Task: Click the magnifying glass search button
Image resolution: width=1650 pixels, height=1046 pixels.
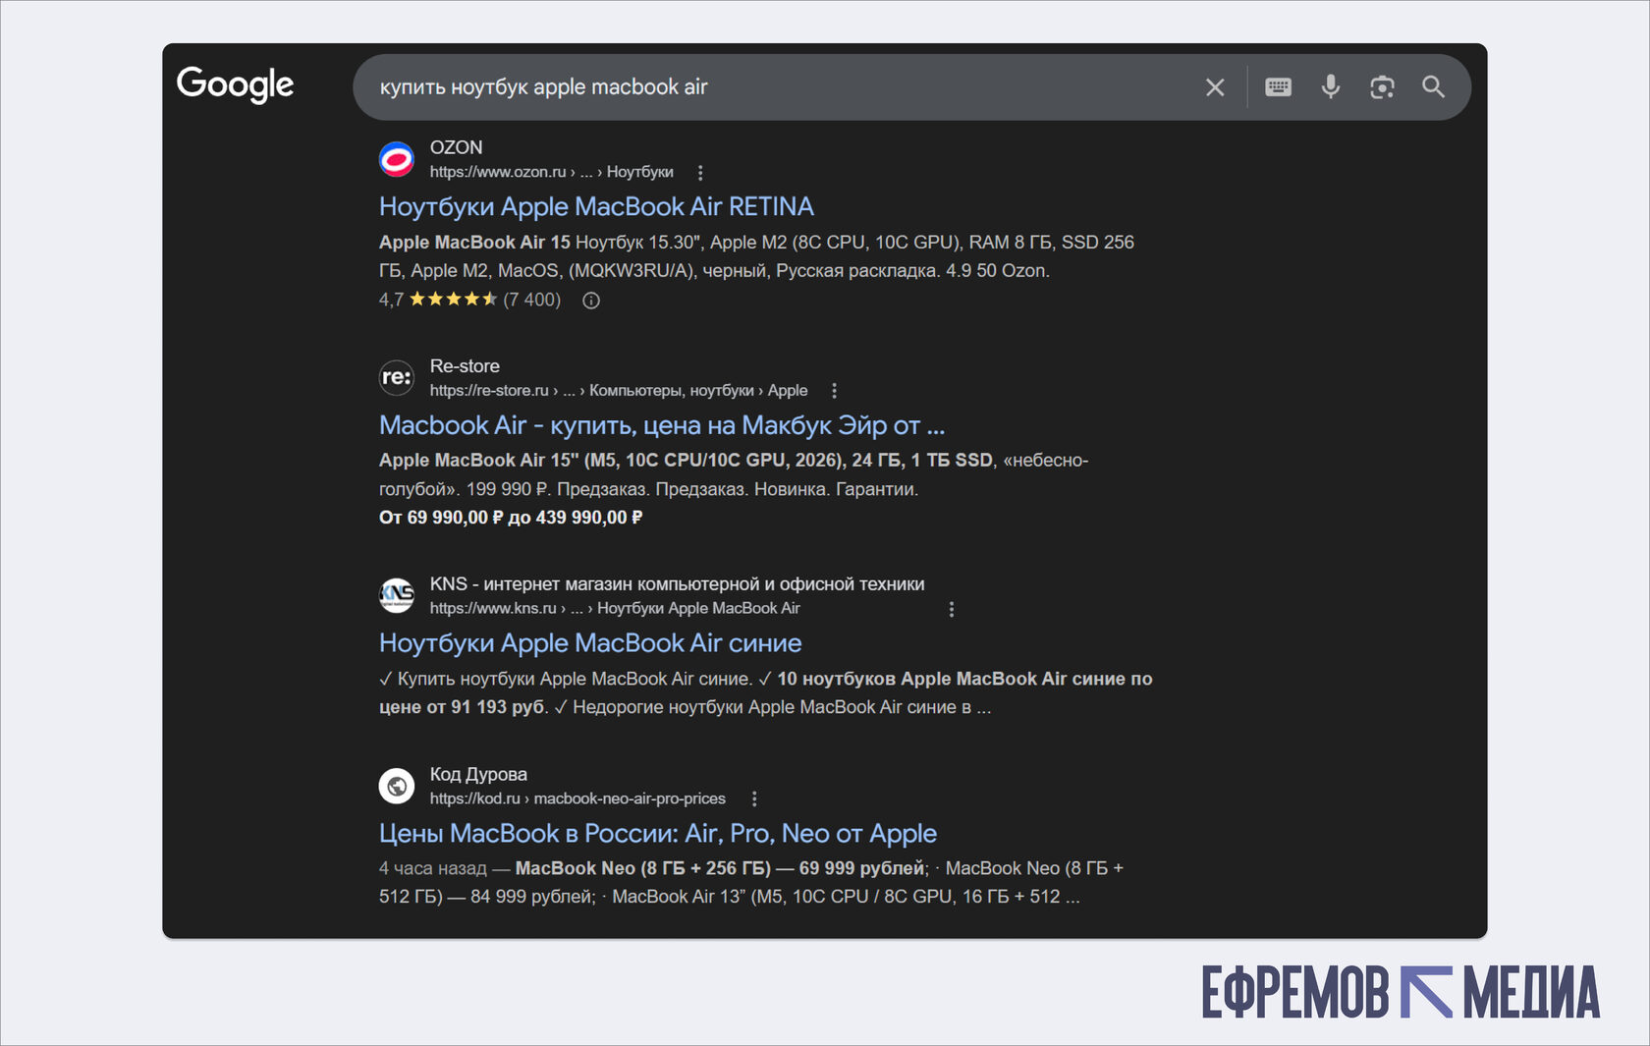Action: pyautogui.click(x=1433, y=87)
